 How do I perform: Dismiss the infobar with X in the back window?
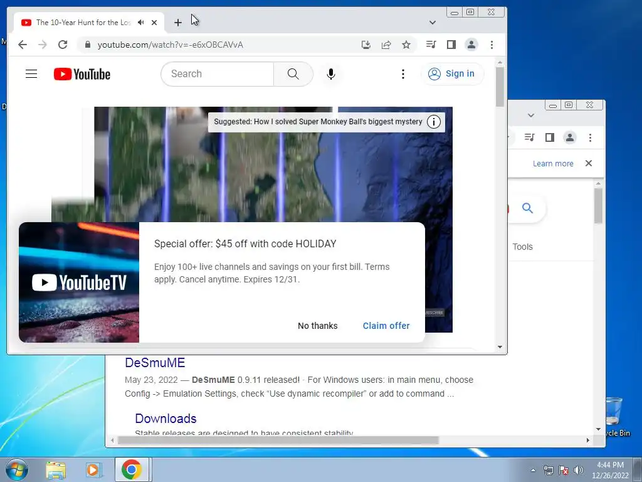point(588,163)
